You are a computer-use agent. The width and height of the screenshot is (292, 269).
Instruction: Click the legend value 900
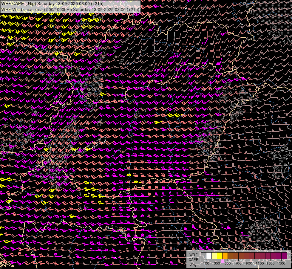click(x=249, y=263)
